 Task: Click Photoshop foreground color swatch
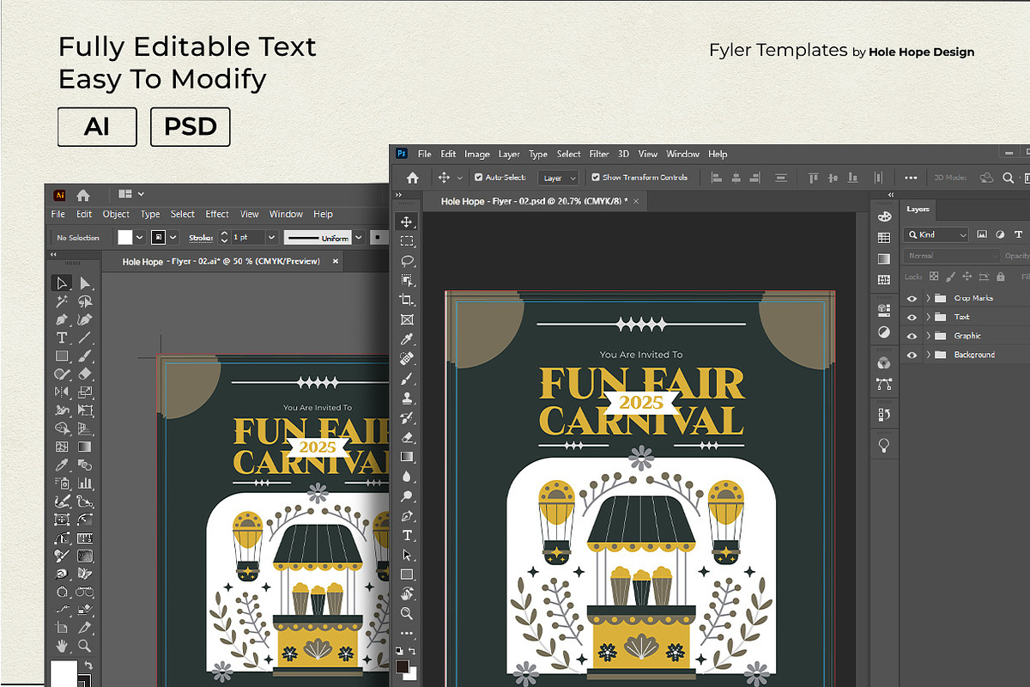pos(403,666)
